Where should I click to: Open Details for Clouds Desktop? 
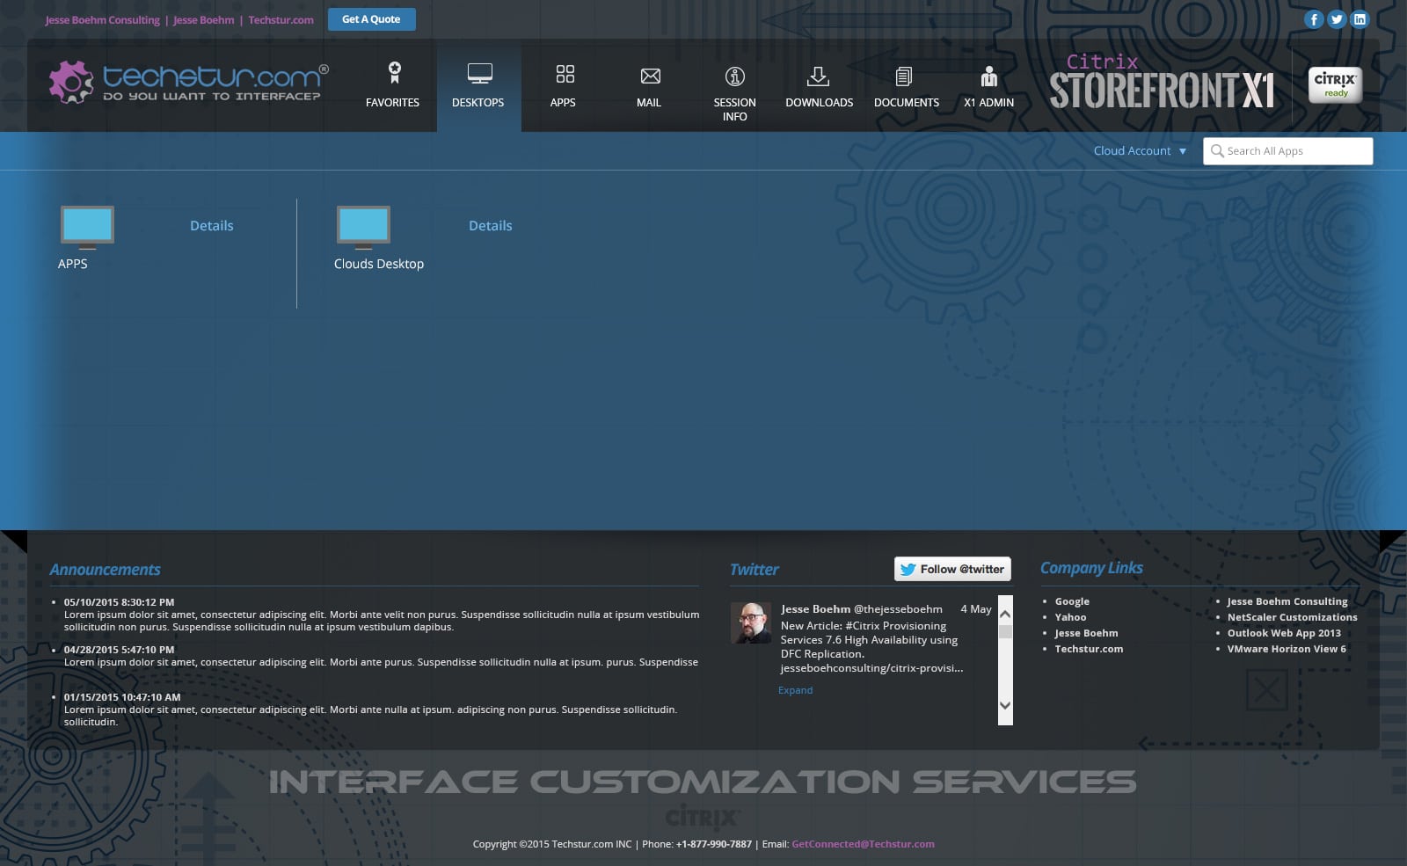(490, 226)
